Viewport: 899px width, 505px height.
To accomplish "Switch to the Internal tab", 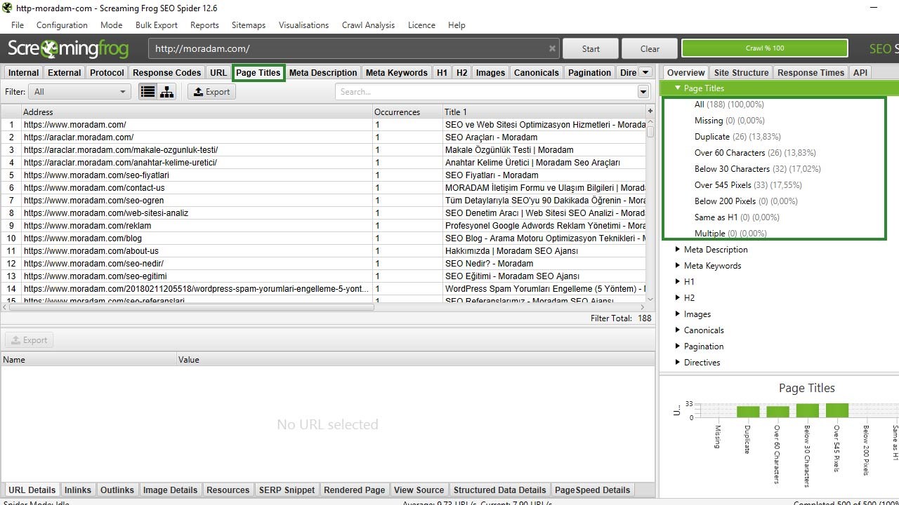I will pos(23,72).
